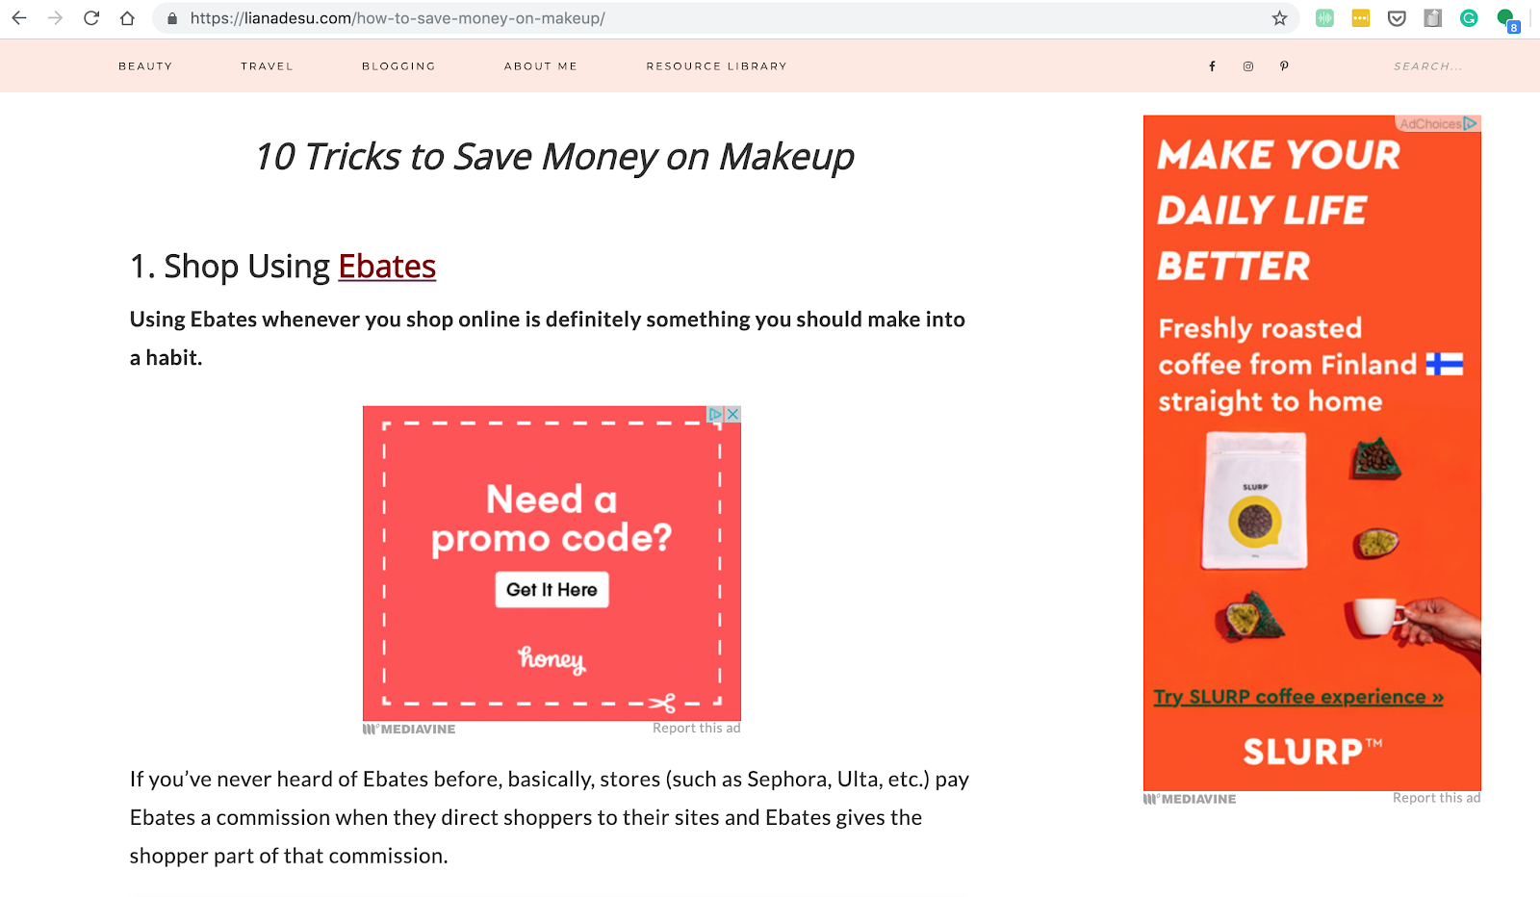Click Report this ad under SLURP ad
Image resolution: width=1540 pixels, height=897 pixels.
click(1436, 798)
